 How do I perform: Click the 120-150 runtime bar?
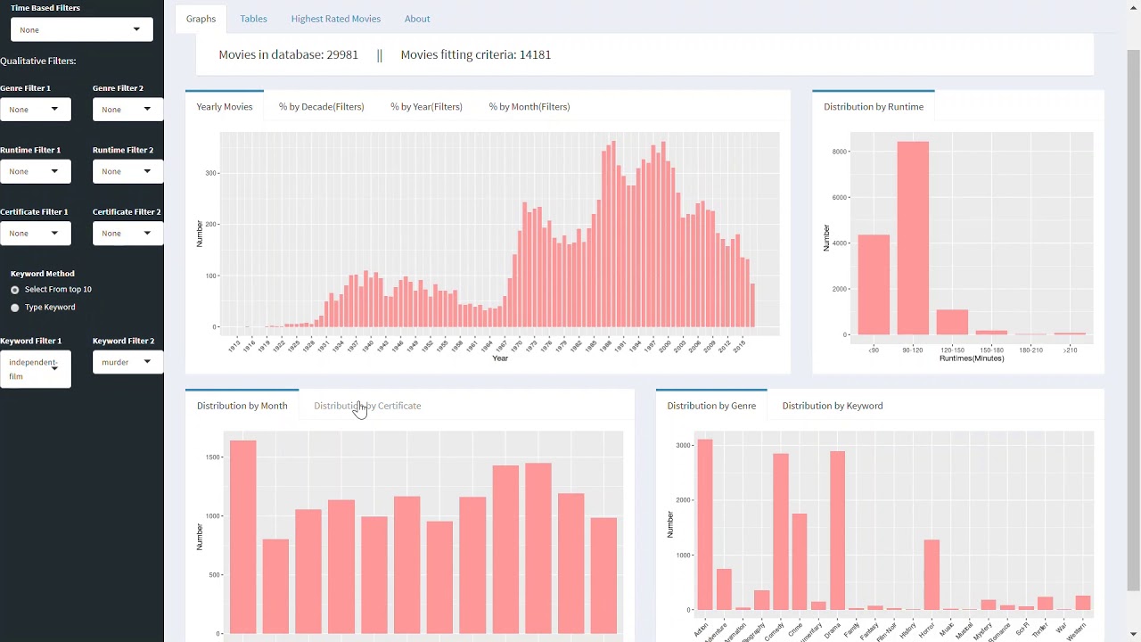(x=952, y=322)
